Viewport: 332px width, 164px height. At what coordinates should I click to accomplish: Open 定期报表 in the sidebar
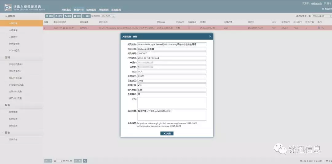[x=22, y=126]
